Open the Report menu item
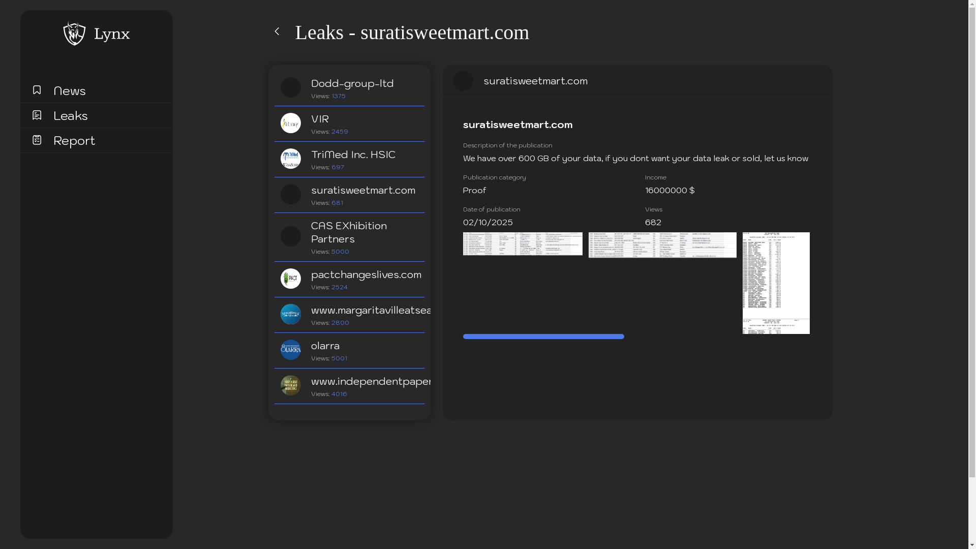The image size is (976, 549). 74,140
